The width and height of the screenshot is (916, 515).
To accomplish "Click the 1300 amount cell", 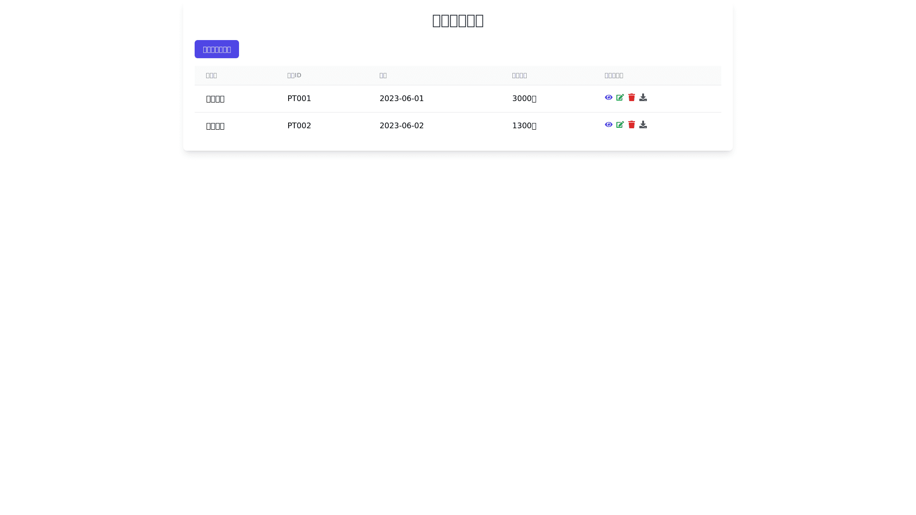I will 524,125.
